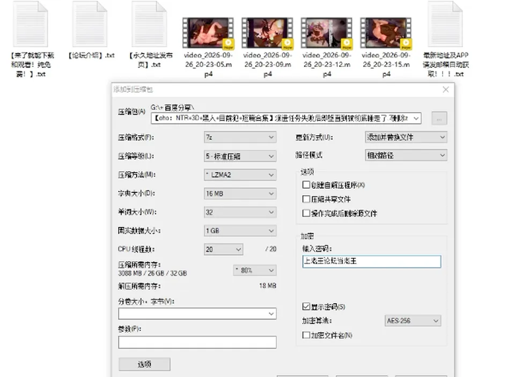Open the 更新方式 dropdown showing 添加并替换文件

coord(406,137)
